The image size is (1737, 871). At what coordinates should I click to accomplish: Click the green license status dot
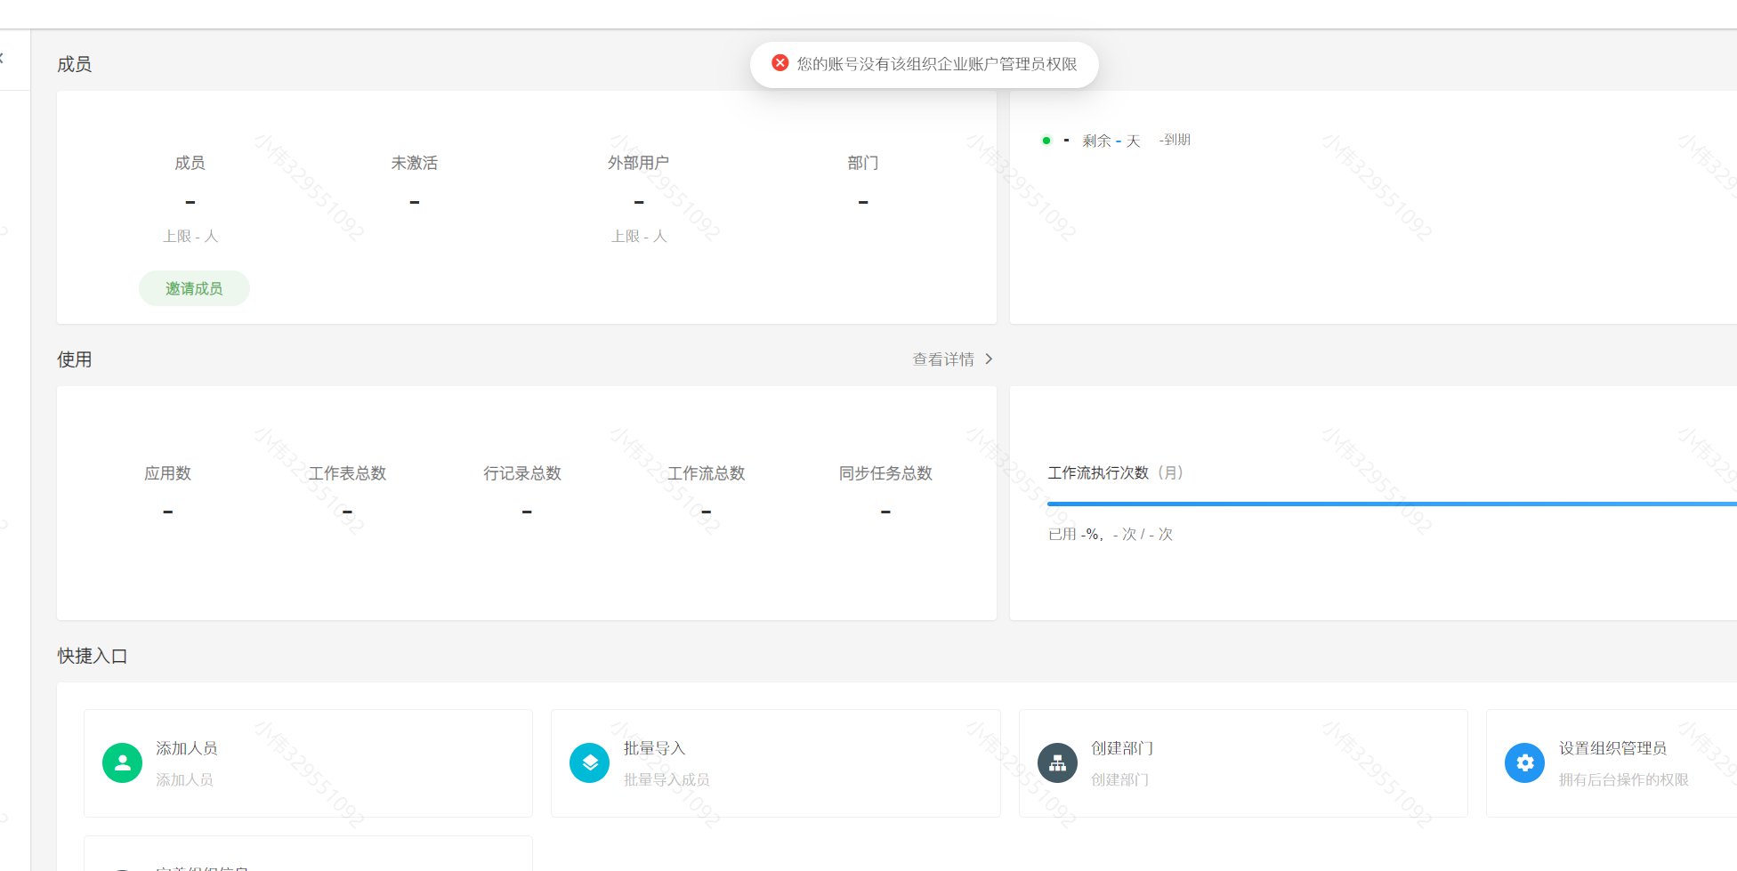point(1046,141)
